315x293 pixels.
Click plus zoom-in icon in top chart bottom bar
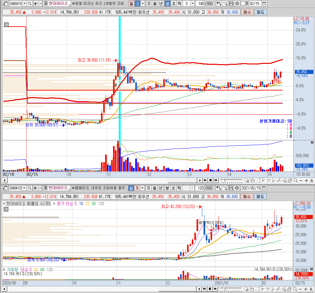306,181
